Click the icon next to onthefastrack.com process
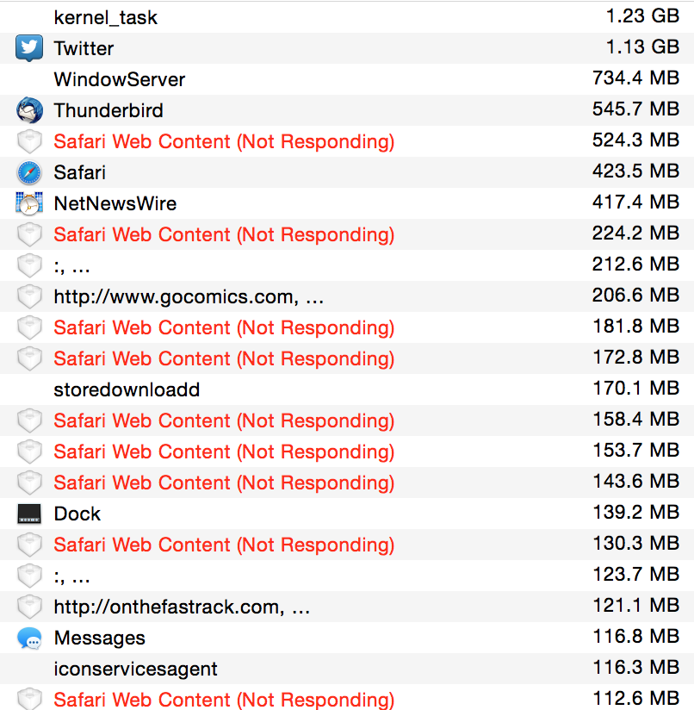The width and height of the screenshot is (694, 710). click(29, 607)
